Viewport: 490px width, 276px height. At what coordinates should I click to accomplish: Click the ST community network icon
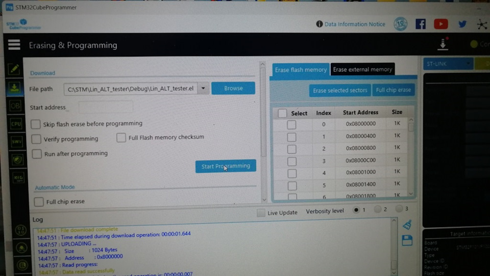(482, 24)
